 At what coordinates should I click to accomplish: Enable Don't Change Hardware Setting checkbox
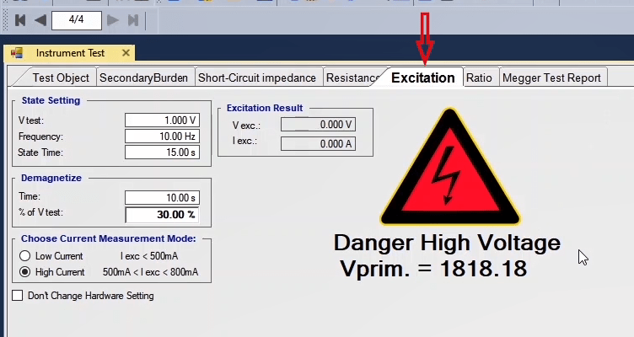(x=18, y=296)
